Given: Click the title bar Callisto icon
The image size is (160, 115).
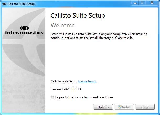Looking at the screenshot, I should [4, 4].
